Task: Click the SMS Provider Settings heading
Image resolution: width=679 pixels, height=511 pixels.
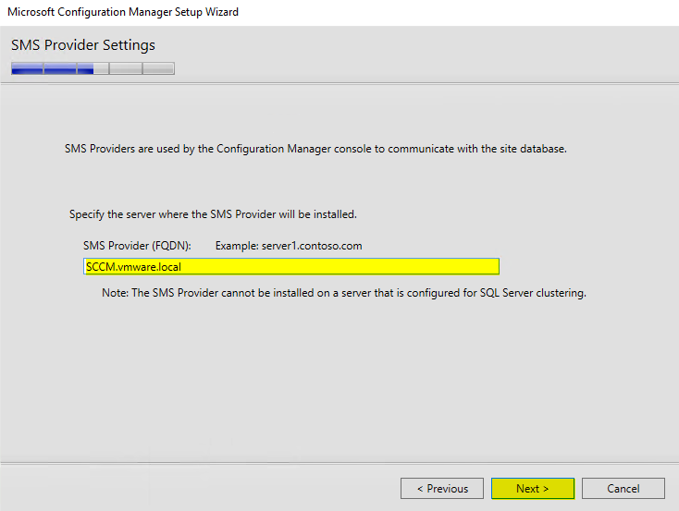Action: tap(83, 45)
